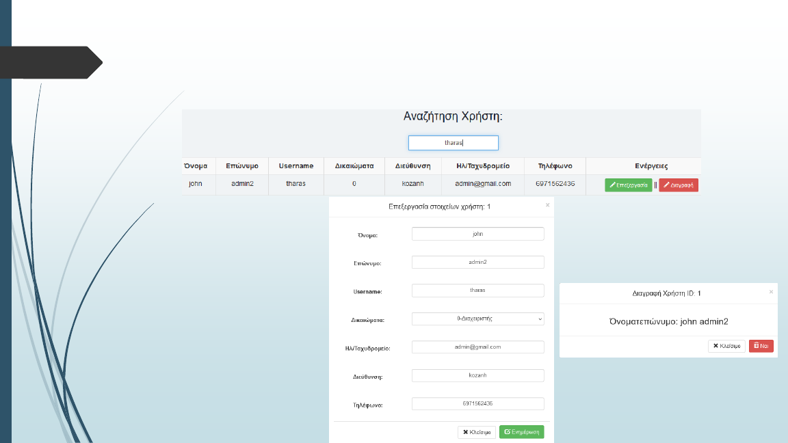788x443 pixels.
Task: Click the Username field in edit form
Action: point(477,291)
